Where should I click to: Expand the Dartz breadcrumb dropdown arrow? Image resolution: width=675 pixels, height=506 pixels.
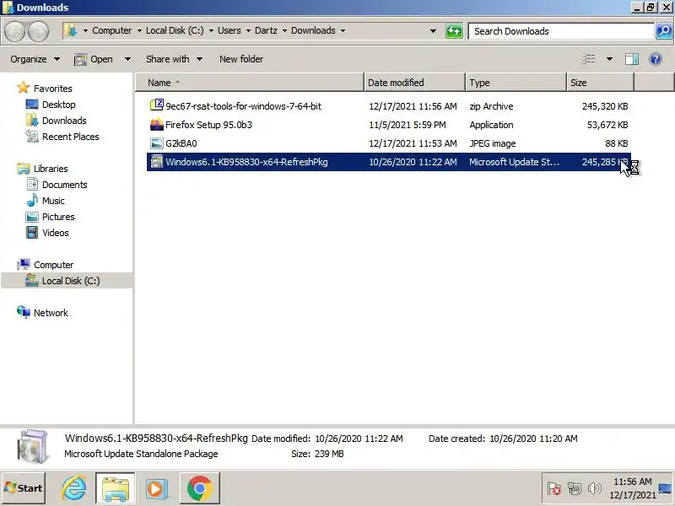point(284,30)
